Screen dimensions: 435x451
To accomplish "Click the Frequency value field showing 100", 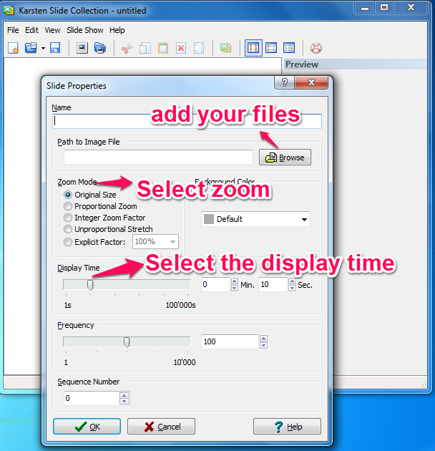I will (230, 341).
